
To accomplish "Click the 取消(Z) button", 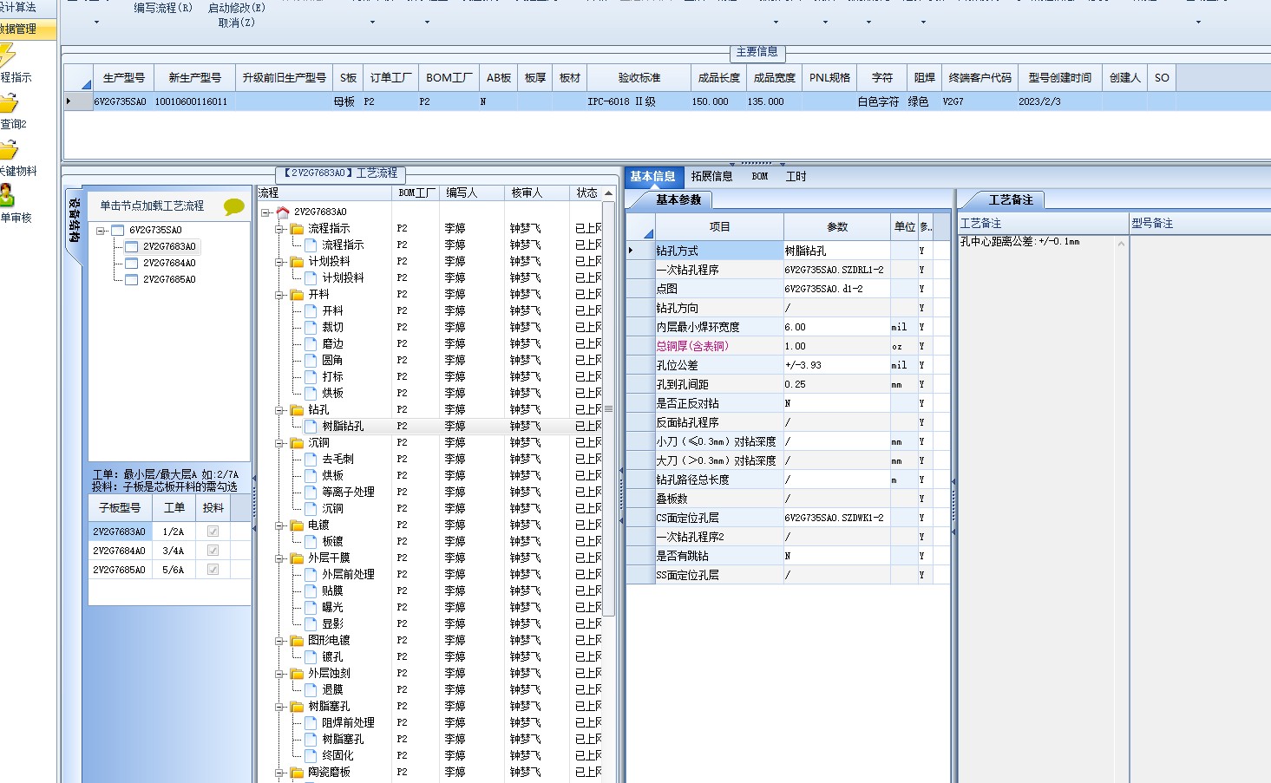I will (x=237, y=23).
